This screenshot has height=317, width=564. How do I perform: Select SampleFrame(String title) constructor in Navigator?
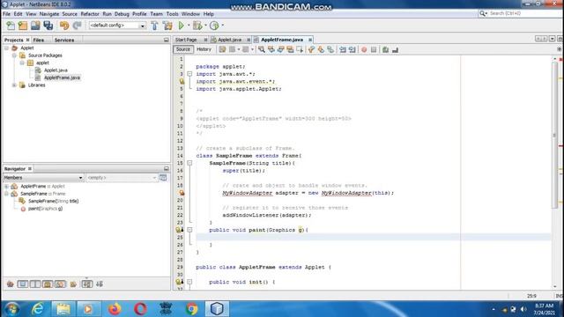point(53,201)
